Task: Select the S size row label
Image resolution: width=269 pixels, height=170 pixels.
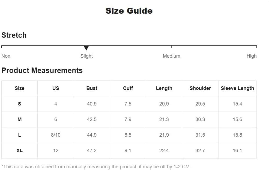Action: tap(20, 104)
